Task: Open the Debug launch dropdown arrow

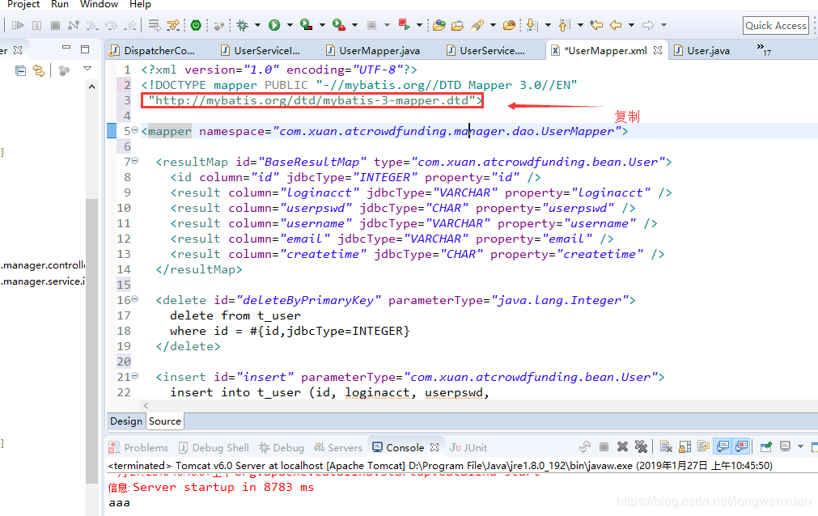Action: [257, 25]
